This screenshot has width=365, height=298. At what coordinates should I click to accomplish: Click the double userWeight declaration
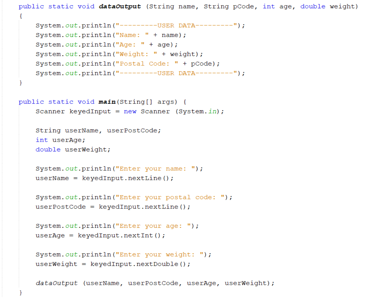tap(73, 150)
